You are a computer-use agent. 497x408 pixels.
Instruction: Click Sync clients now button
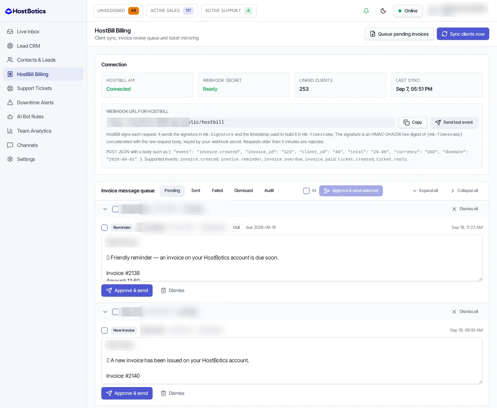pos(463,34)
